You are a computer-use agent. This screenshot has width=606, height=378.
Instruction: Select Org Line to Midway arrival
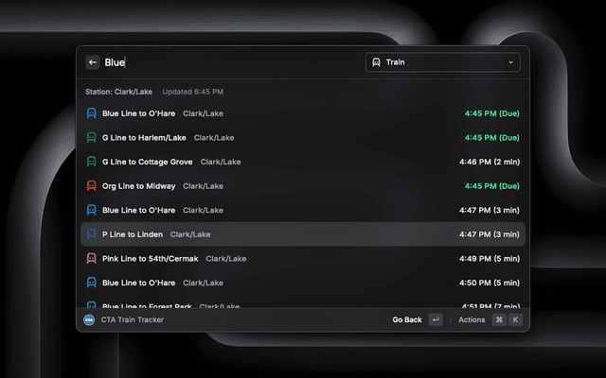pyautogui.click(x=303, y=186)
